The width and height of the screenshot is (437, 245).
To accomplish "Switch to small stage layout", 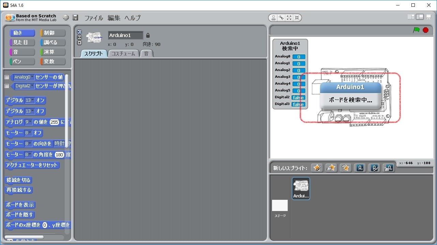I will [x=411, y=17].
